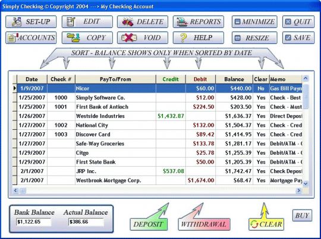
Task: Click the HELP question mark icon
Action: pos(183,38)
